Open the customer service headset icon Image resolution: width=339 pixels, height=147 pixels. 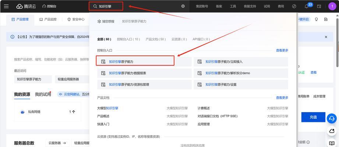tap(332, 118)
